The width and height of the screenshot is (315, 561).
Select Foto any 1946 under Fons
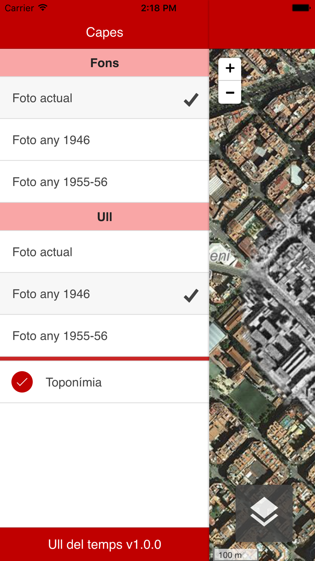[105, 140]
